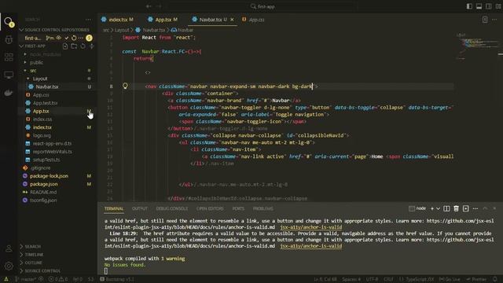Open more actions in the terminal panel
This screenshot has height=283, width=503.
click(x=475, y=208)
